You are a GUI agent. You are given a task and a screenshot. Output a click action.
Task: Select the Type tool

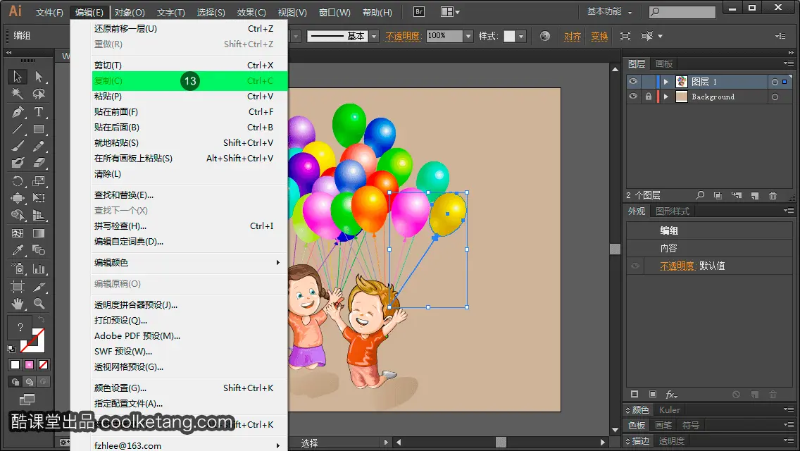point(39,112)
